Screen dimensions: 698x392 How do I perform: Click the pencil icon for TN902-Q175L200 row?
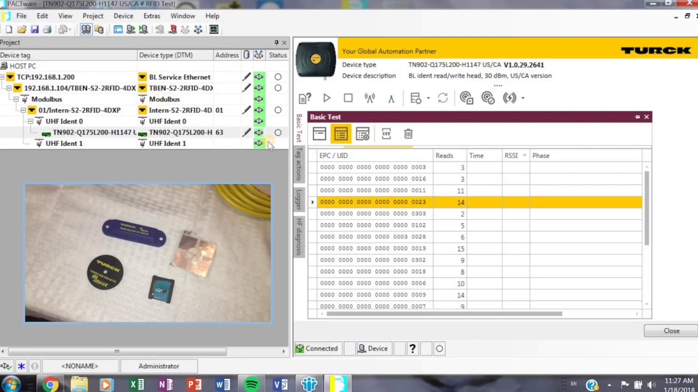click(246, 132)
